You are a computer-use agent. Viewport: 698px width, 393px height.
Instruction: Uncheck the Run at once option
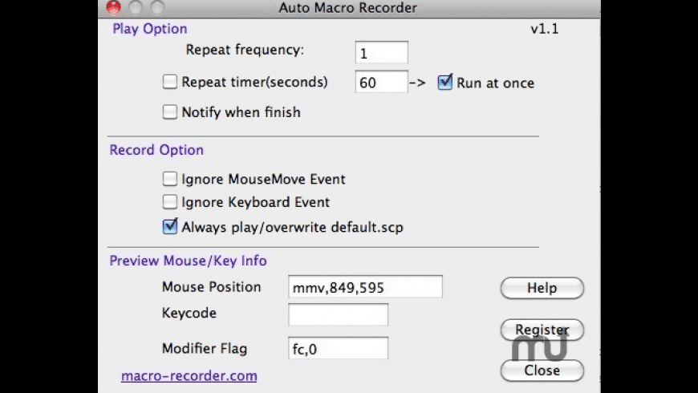coord(445,82)
